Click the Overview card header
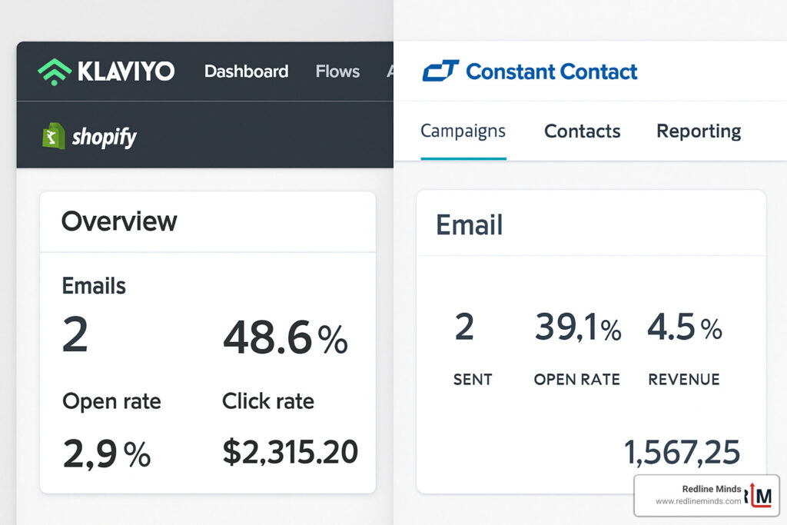Viewport: 787px width, 525px height. coord(119,221)
